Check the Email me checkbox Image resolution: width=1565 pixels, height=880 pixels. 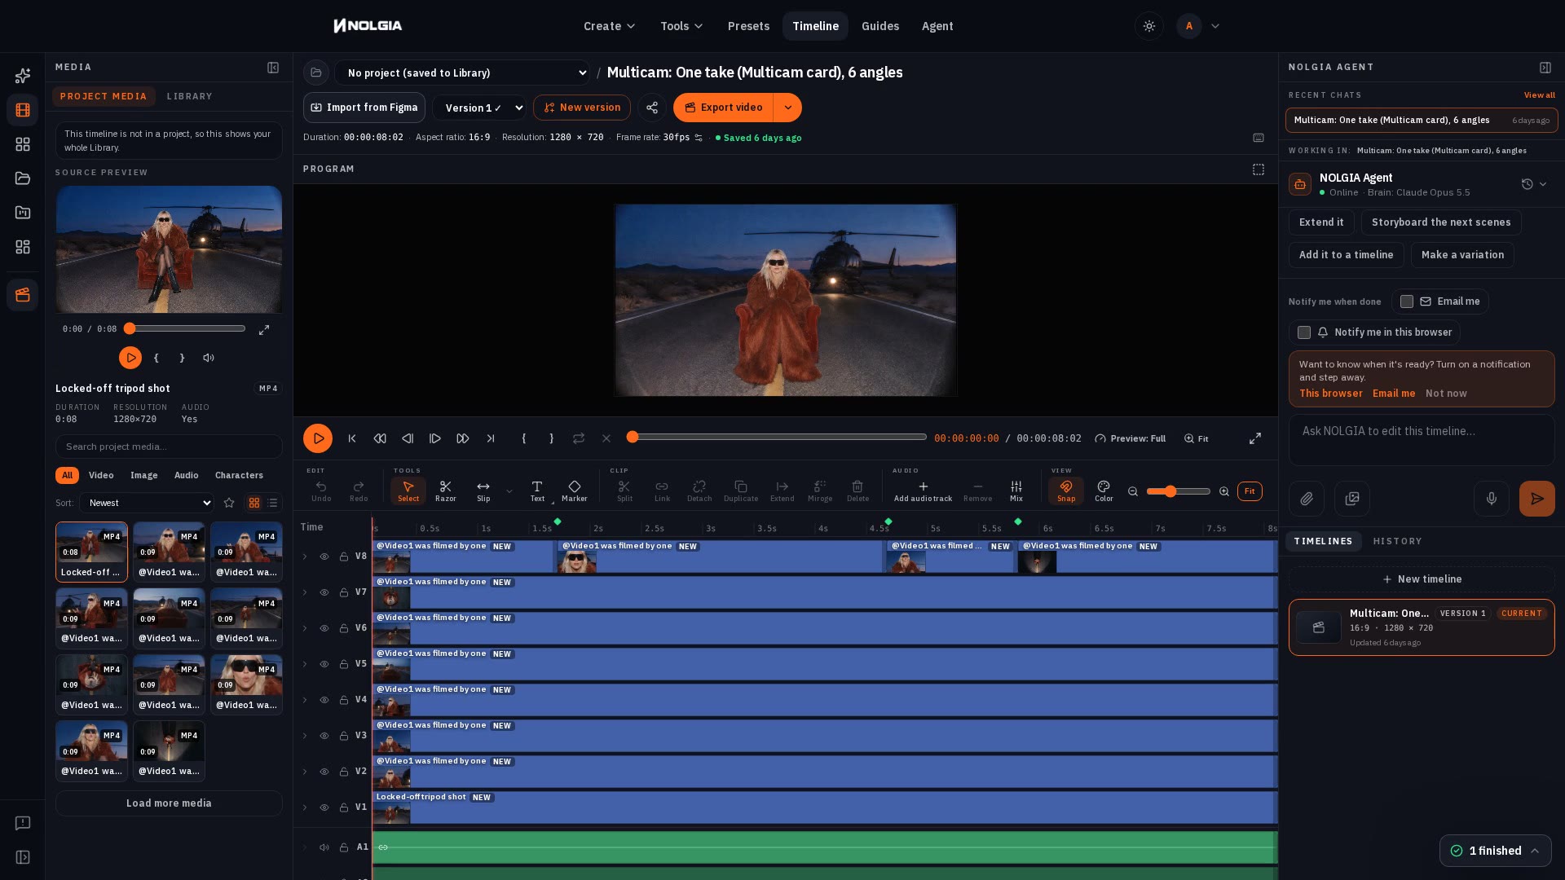click(x=1407, y=301)
